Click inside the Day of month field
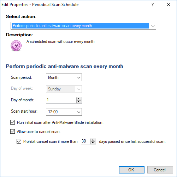 click(61, 100)
